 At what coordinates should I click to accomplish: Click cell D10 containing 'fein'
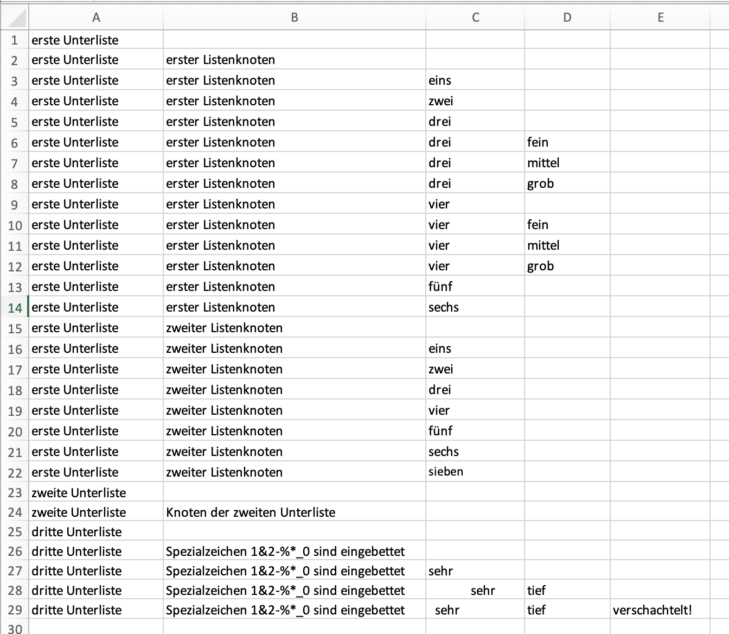[x=567, y=224]
